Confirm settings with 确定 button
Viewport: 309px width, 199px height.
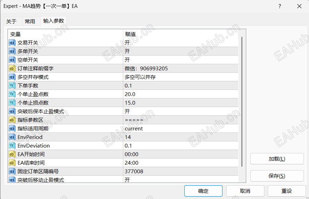203,191
